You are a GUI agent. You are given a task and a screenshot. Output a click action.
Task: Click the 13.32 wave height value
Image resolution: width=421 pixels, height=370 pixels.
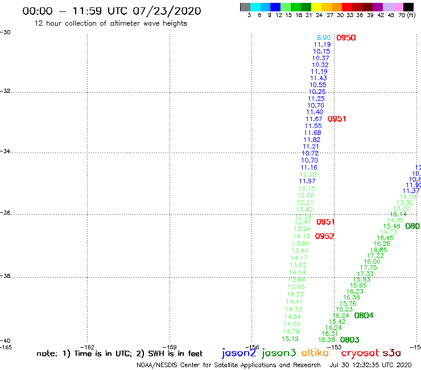coord(405,203)
